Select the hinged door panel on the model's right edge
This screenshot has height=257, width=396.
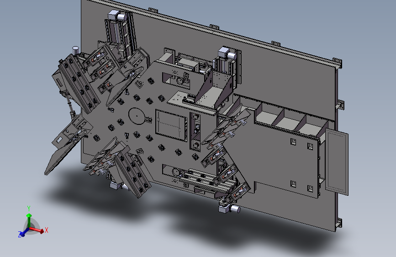tap(337, 162)
